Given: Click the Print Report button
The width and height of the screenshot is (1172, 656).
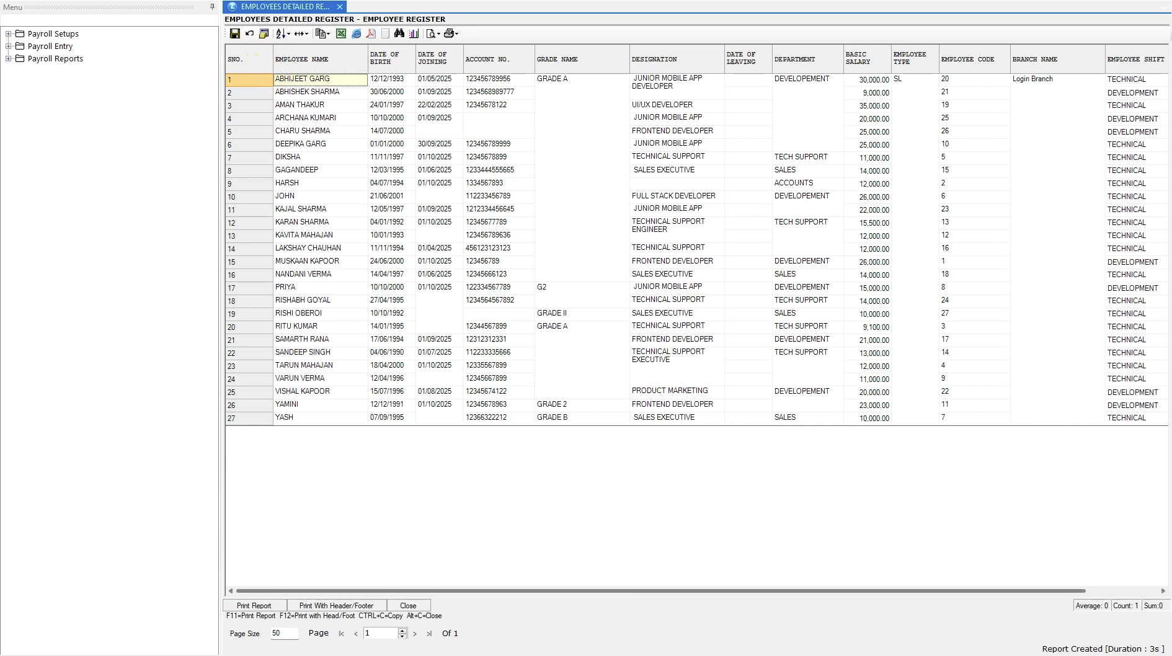Looking at the screenshot, I should pos(254,606).
